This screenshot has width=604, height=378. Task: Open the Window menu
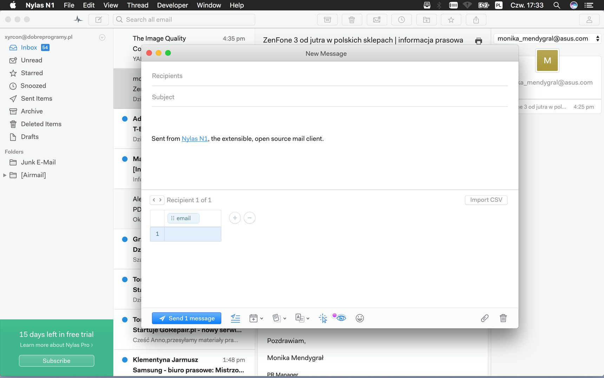point(209,5)
